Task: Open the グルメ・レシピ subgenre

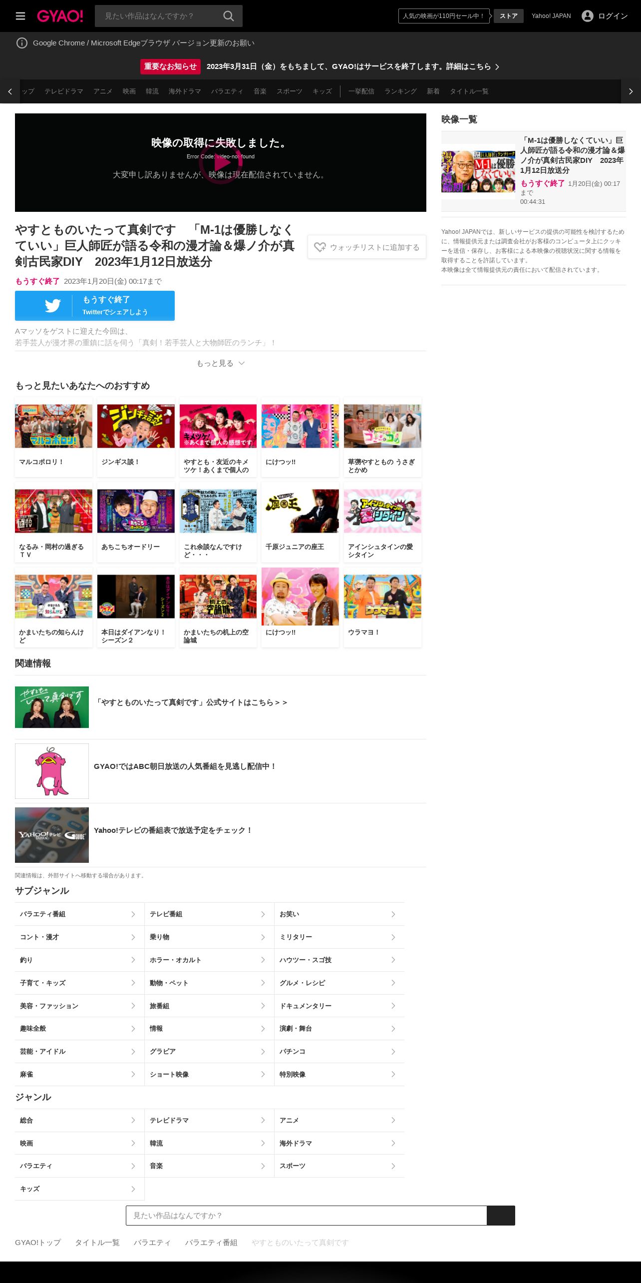Action: tap(339, 983)
